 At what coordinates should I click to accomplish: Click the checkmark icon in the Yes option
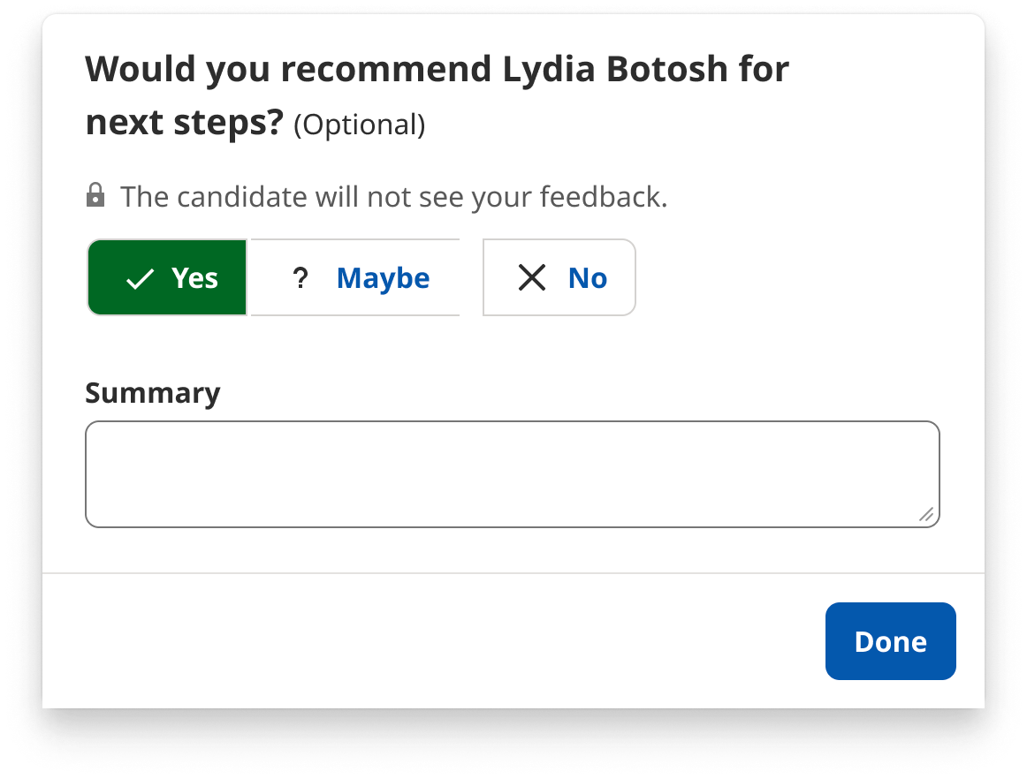141,279
